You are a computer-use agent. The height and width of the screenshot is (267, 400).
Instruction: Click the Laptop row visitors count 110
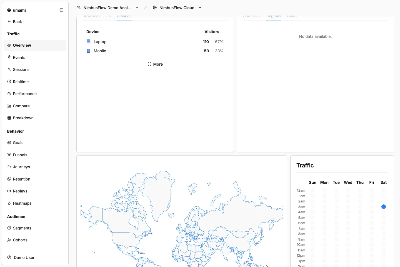click(206, 42)
